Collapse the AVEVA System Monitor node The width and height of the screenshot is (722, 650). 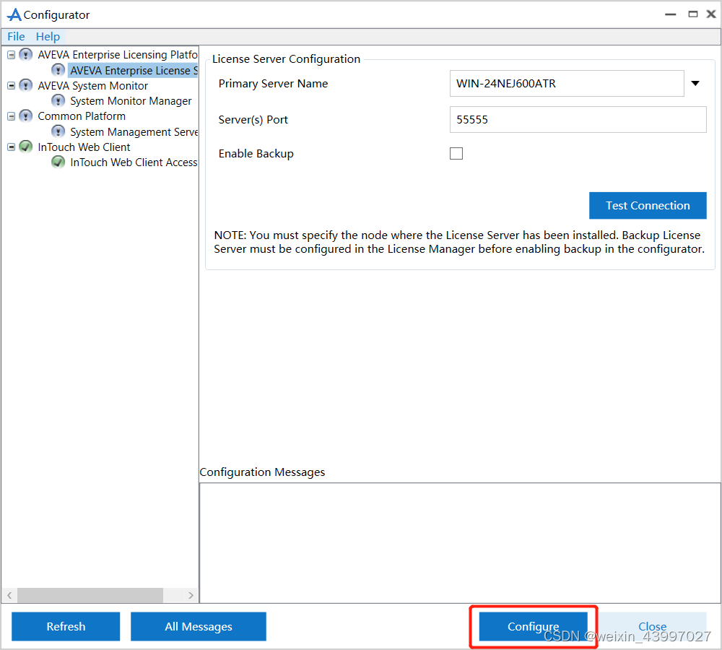(11, 86)
